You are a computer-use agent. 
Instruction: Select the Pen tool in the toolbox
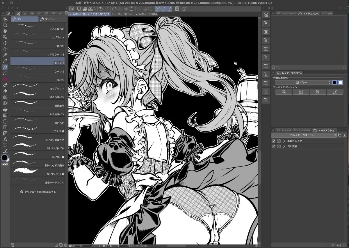pos(5,67)
